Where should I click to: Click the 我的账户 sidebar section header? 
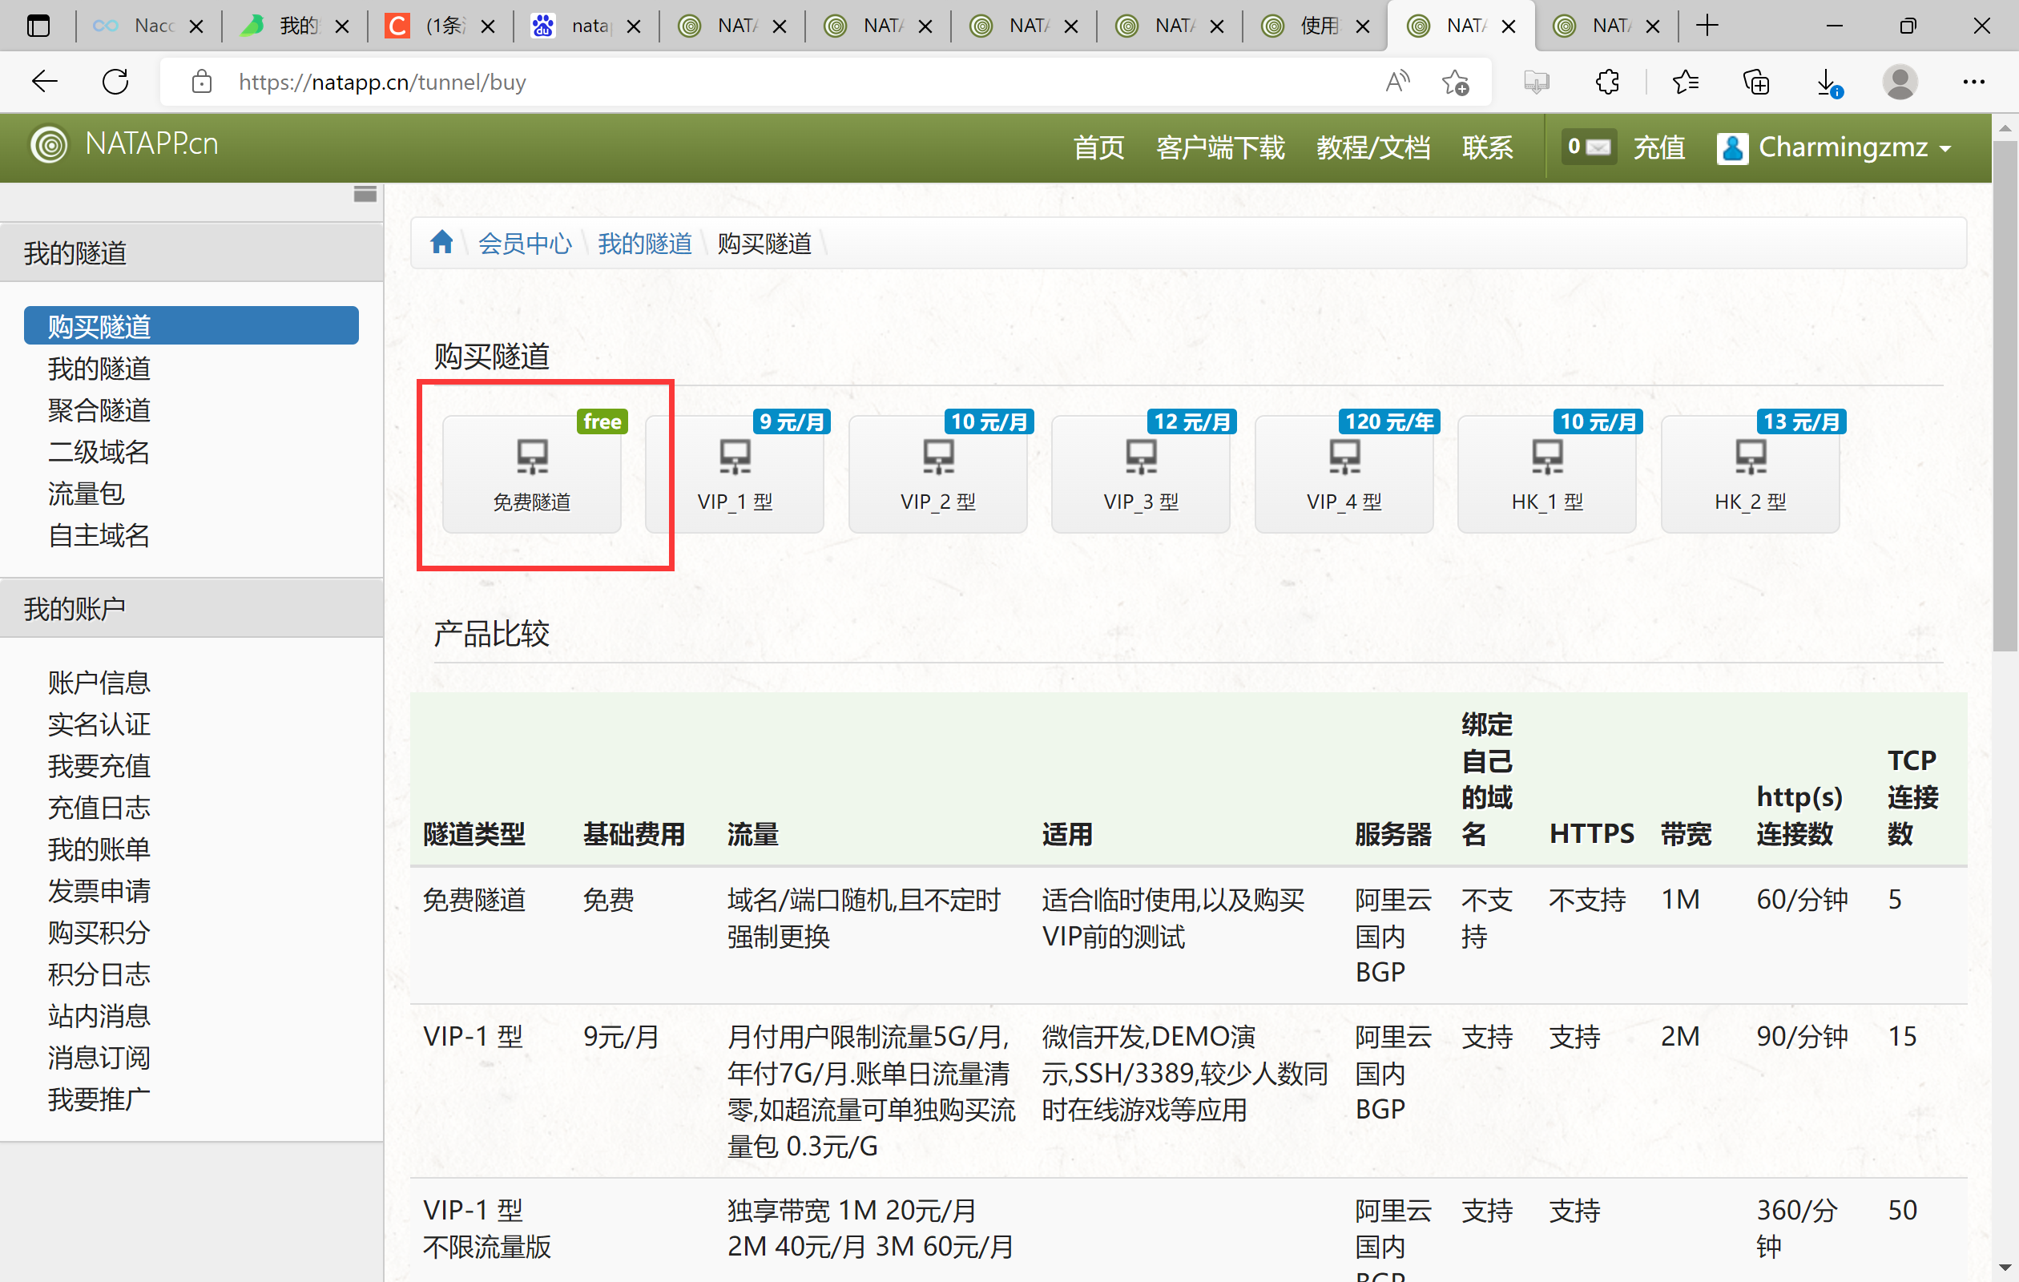(x=191, y=608)
